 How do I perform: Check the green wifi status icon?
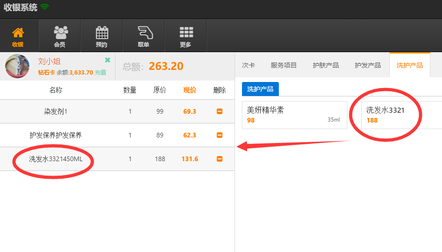(45, 7)
